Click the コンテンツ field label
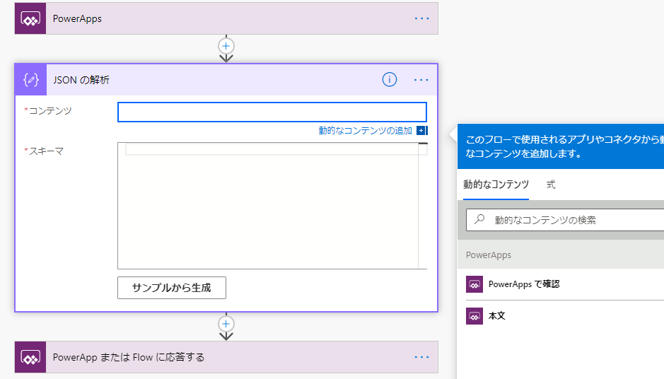Image resolution: width=664 pixels, height=379 pixels. tap(50, 111)
